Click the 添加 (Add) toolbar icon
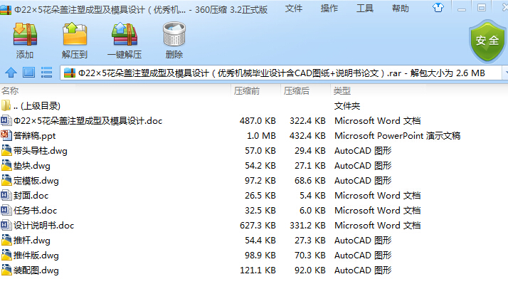This screenshot has height=284, width=508. [25, 34]
